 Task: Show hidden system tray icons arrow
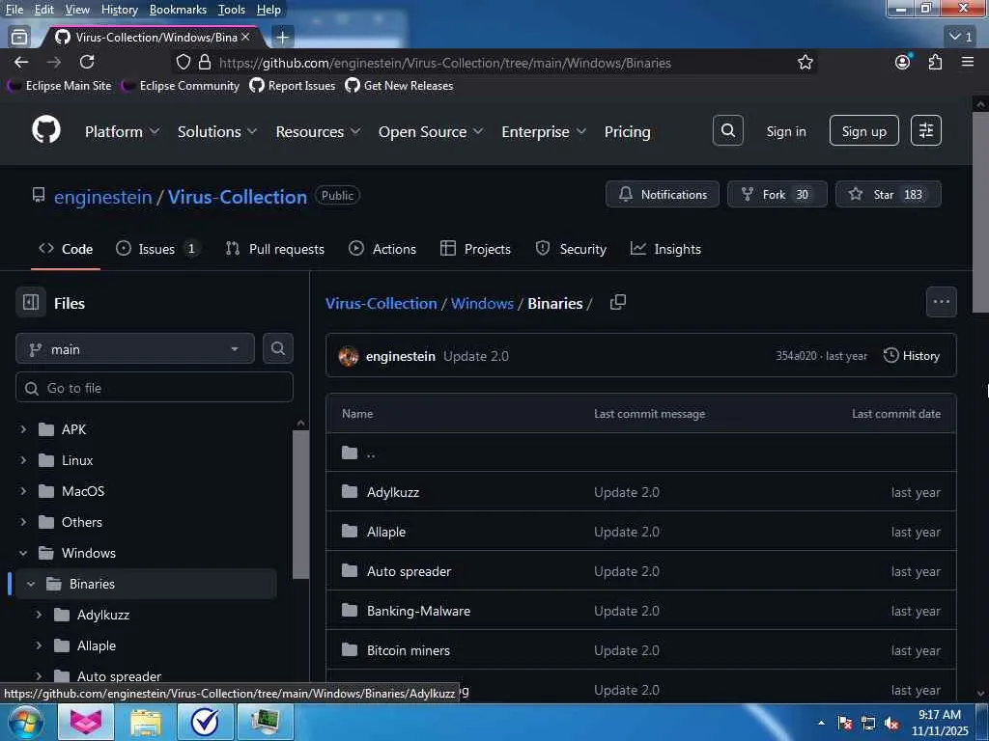tap(821, 724)
